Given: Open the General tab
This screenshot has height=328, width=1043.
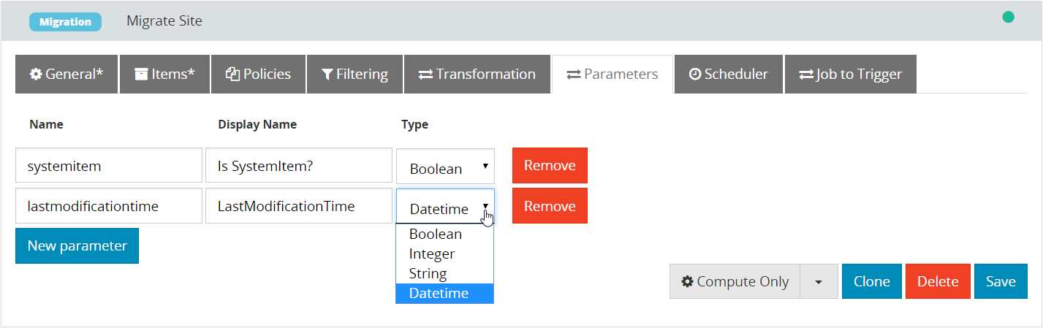Looking at the screenshot, I should 67,74.
